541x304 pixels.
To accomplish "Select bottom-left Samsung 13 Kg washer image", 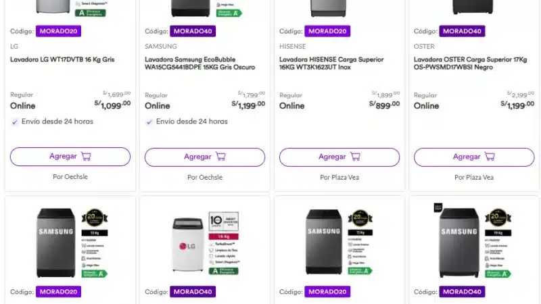I will [x=55, y=242].
